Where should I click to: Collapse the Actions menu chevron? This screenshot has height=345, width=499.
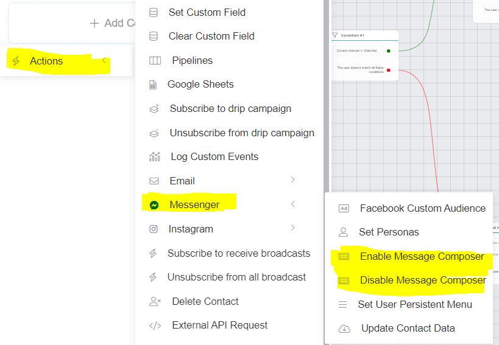click(x=104, y=60)
